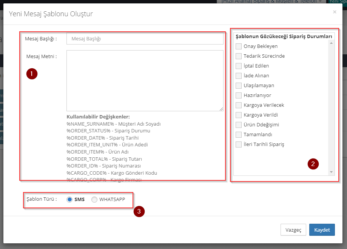Check the Onay Bekleyen checkbox
The width and height of the screenshot is (347, 249).
(239, 46)
